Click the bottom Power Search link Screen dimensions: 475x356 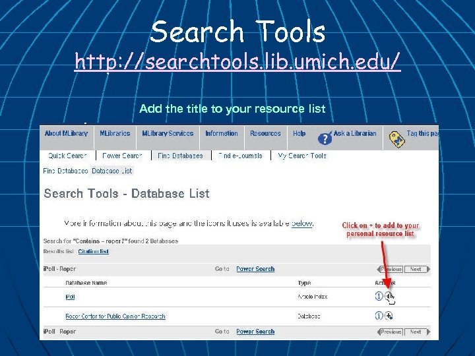255,332
